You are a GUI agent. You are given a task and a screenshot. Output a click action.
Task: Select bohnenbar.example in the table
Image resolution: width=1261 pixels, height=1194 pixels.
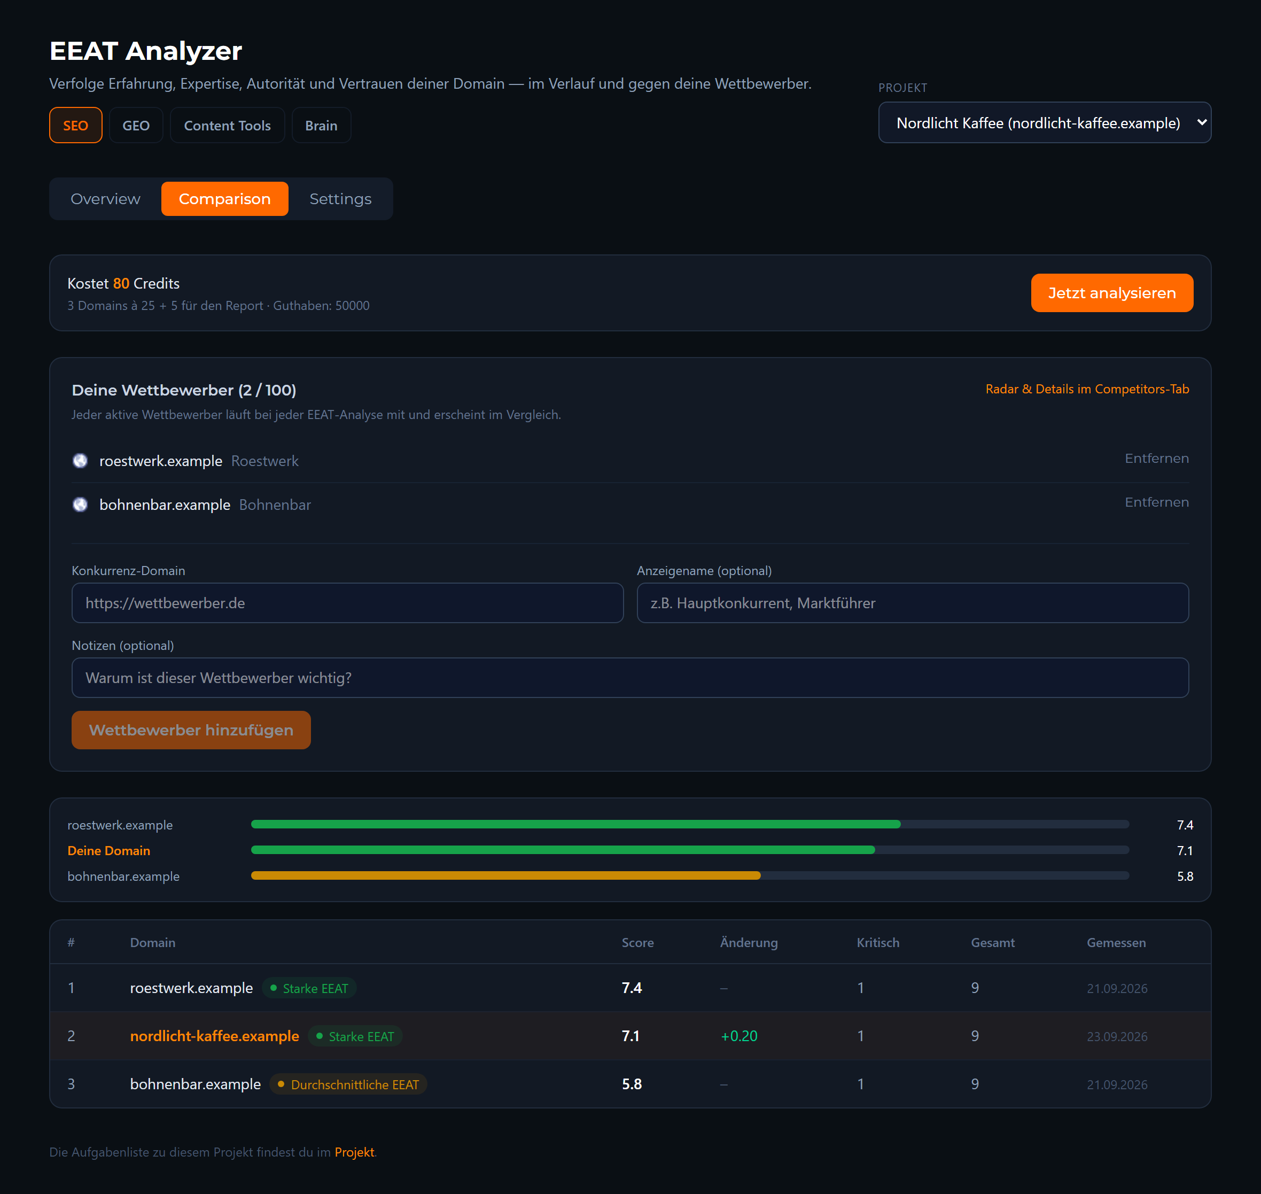tap(196, 1084)
